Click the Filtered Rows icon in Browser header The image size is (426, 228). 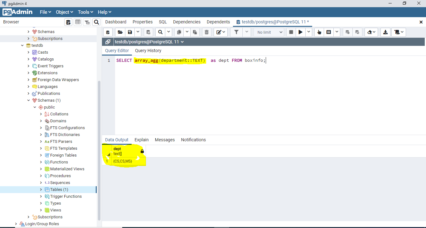coord(87,22)
